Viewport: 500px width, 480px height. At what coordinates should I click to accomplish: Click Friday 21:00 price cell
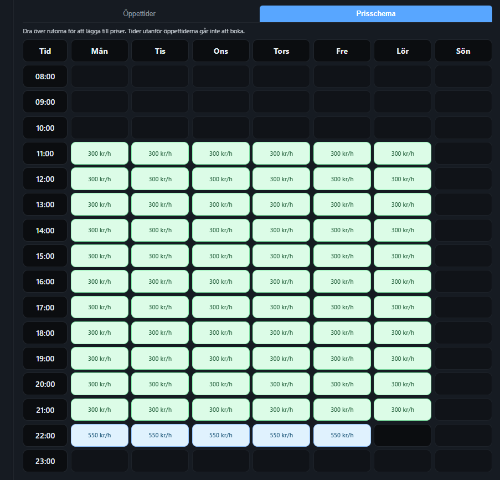pyautogui.click(x=342, y=410)
